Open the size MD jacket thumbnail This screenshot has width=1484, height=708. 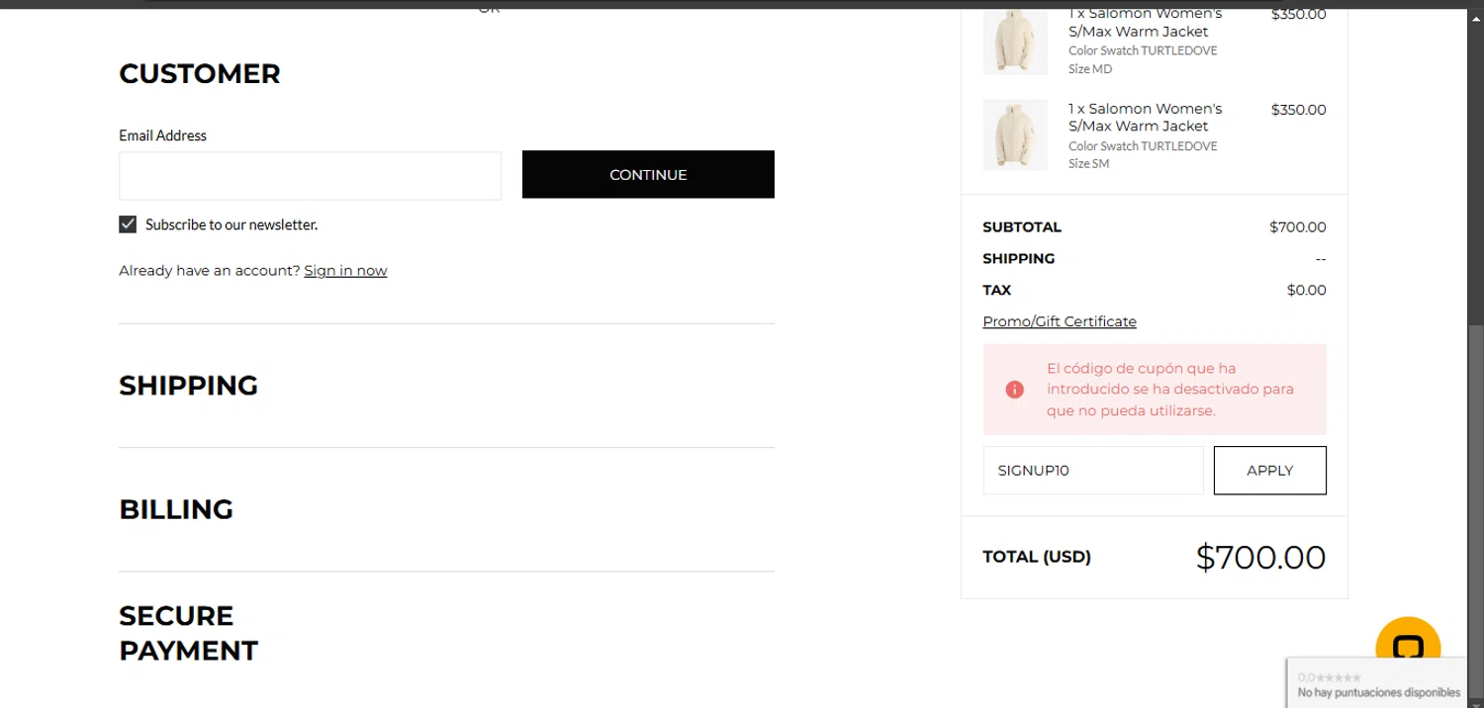(1015, 41)
